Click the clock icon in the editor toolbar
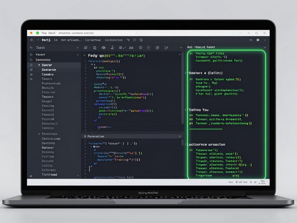This screenshot has height=223, width=297. (140, 48)
